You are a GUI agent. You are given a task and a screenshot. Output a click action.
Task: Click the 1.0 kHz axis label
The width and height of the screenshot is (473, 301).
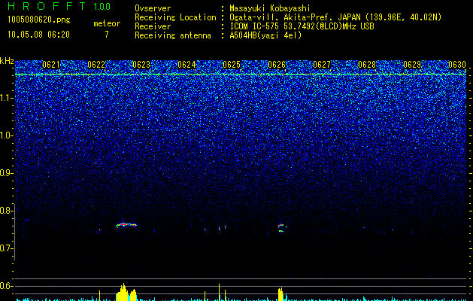click(x=6, y=135)
